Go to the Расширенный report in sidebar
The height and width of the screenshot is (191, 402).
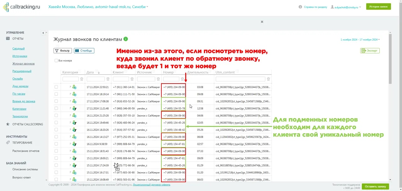[x=22, y=71]
